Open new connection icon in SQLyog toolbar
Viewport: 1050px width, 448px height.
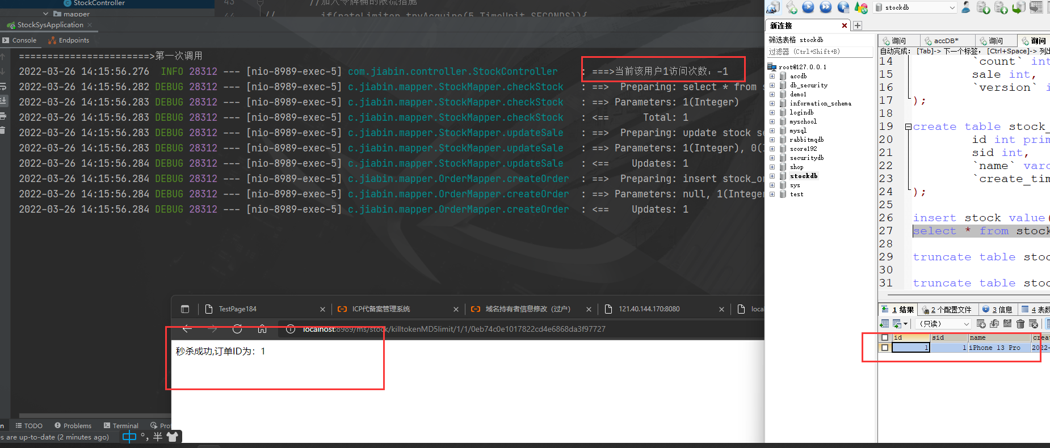(773, 7)
